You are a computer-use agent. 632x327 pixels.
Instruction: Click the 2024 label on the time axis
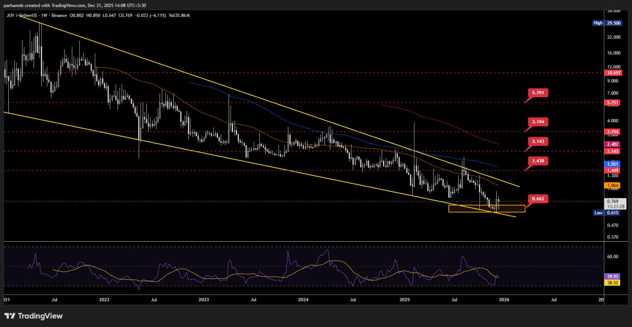tap(304, 299)
